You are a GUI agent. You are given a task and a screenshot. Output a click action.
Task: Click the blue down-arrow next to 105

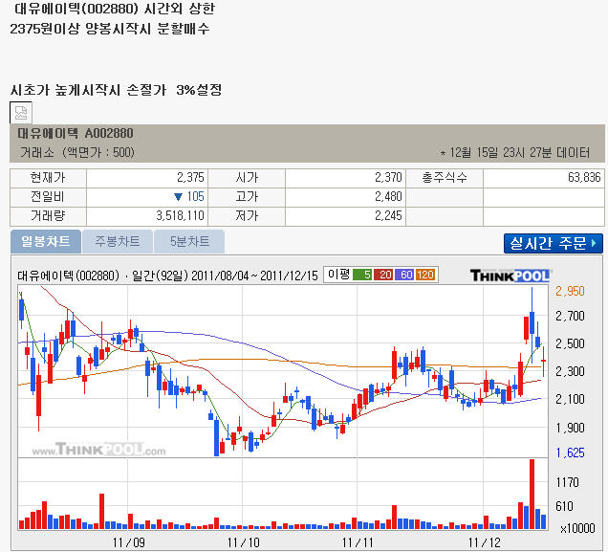(x=178, y=197)
